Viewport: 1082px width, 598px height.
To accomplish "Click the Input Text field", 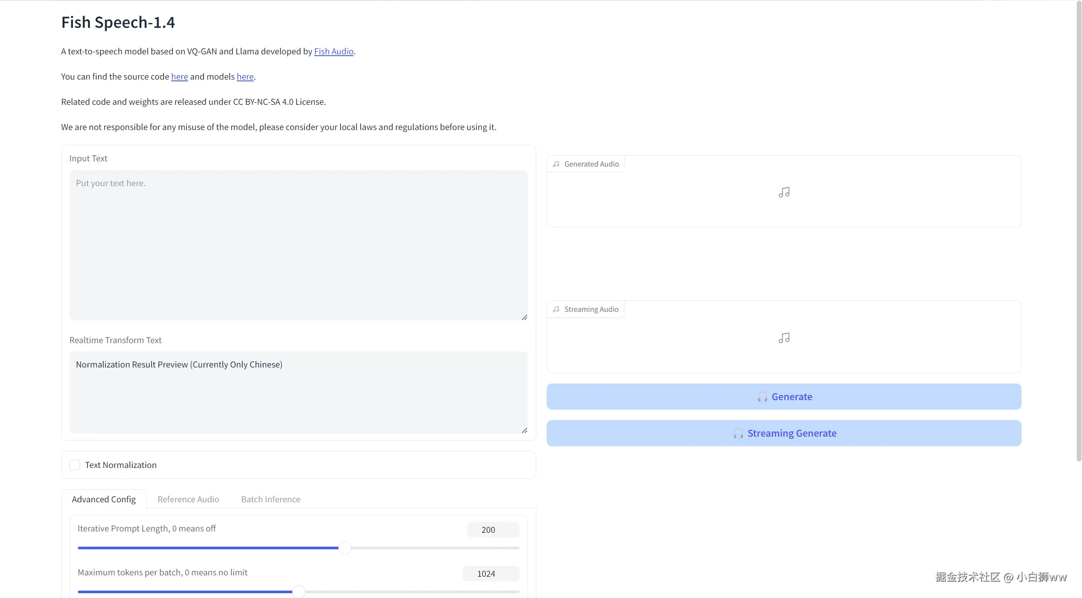I will pos(298,245).
